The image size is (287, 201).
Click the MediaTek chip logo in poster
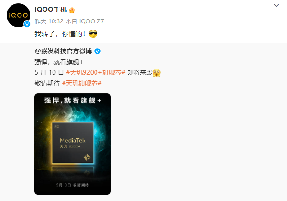click(x=73, y=141)
